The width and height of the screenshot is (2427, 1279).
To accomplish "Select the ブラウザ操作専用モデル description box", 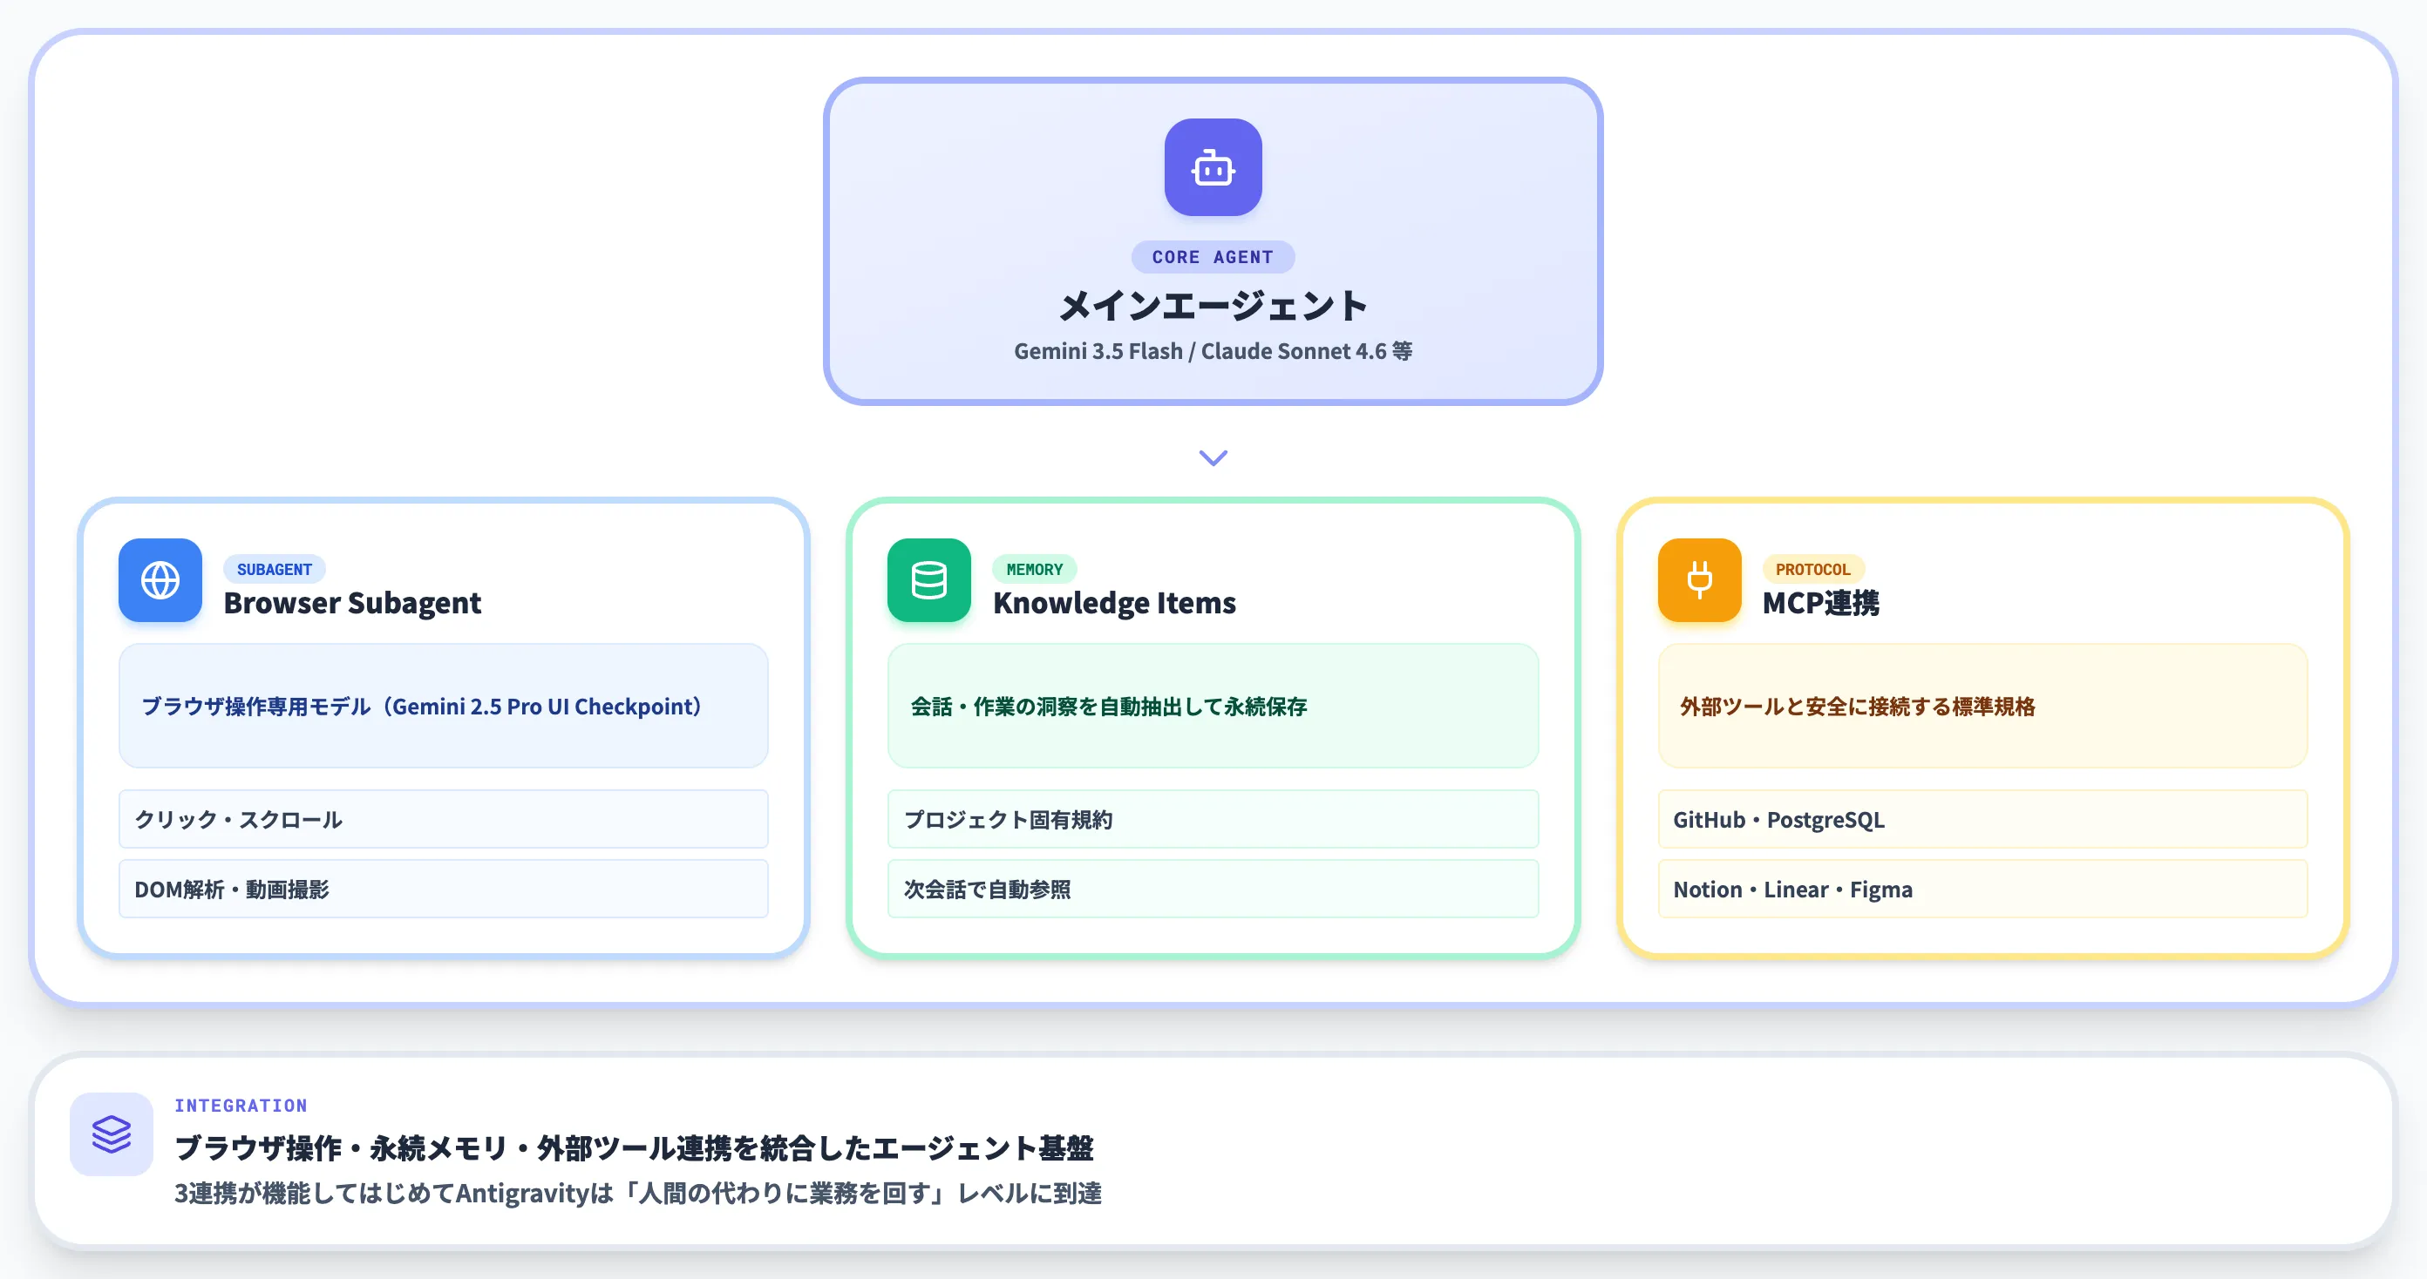I will point(444,706).
